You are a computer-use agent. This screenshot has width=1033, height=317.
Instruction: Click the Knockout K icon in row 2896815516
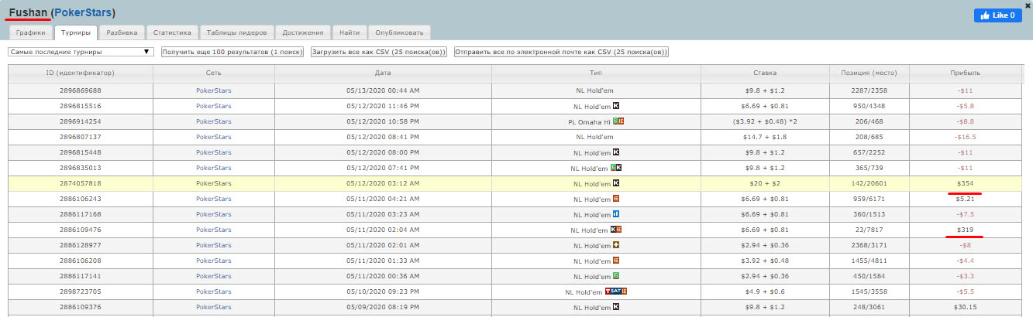click(617, 105)
